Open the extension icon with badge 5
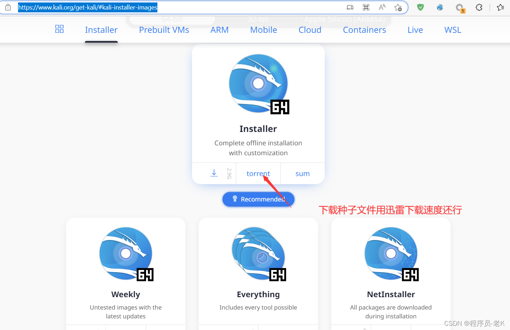 click(460, 8)
